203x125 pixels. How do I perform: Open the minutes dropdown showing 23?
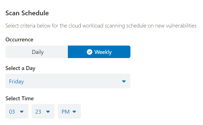coord(43,112)
